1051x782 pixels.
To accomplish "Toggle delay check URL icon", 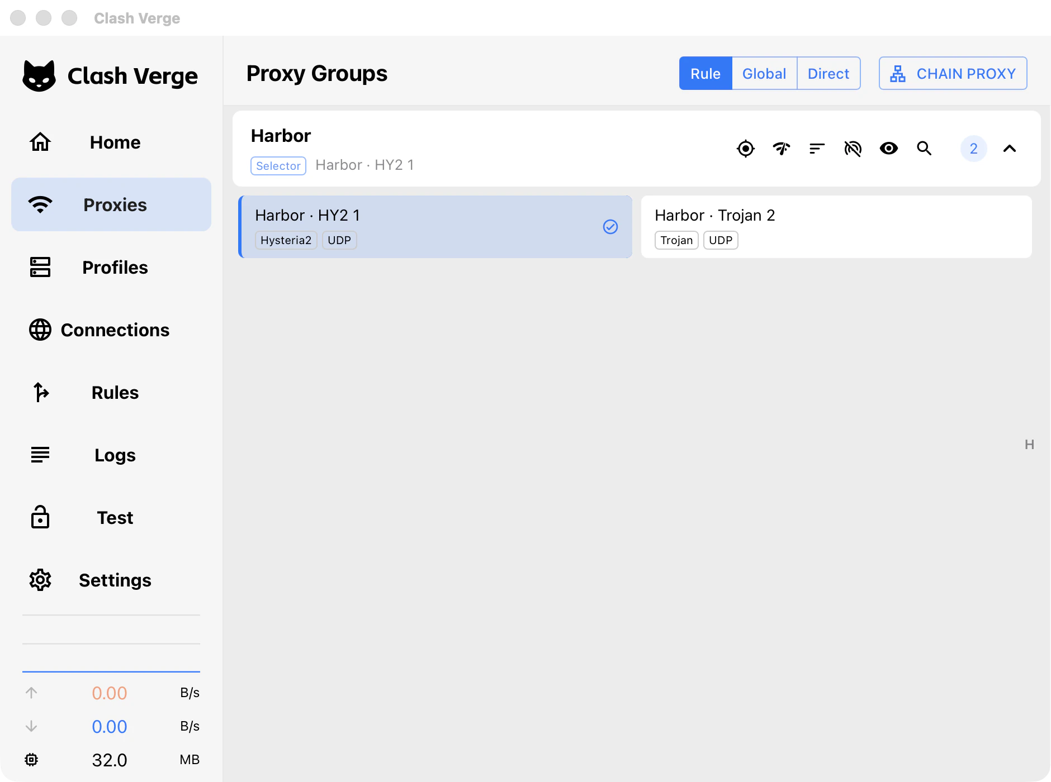I will pos(853,149).
